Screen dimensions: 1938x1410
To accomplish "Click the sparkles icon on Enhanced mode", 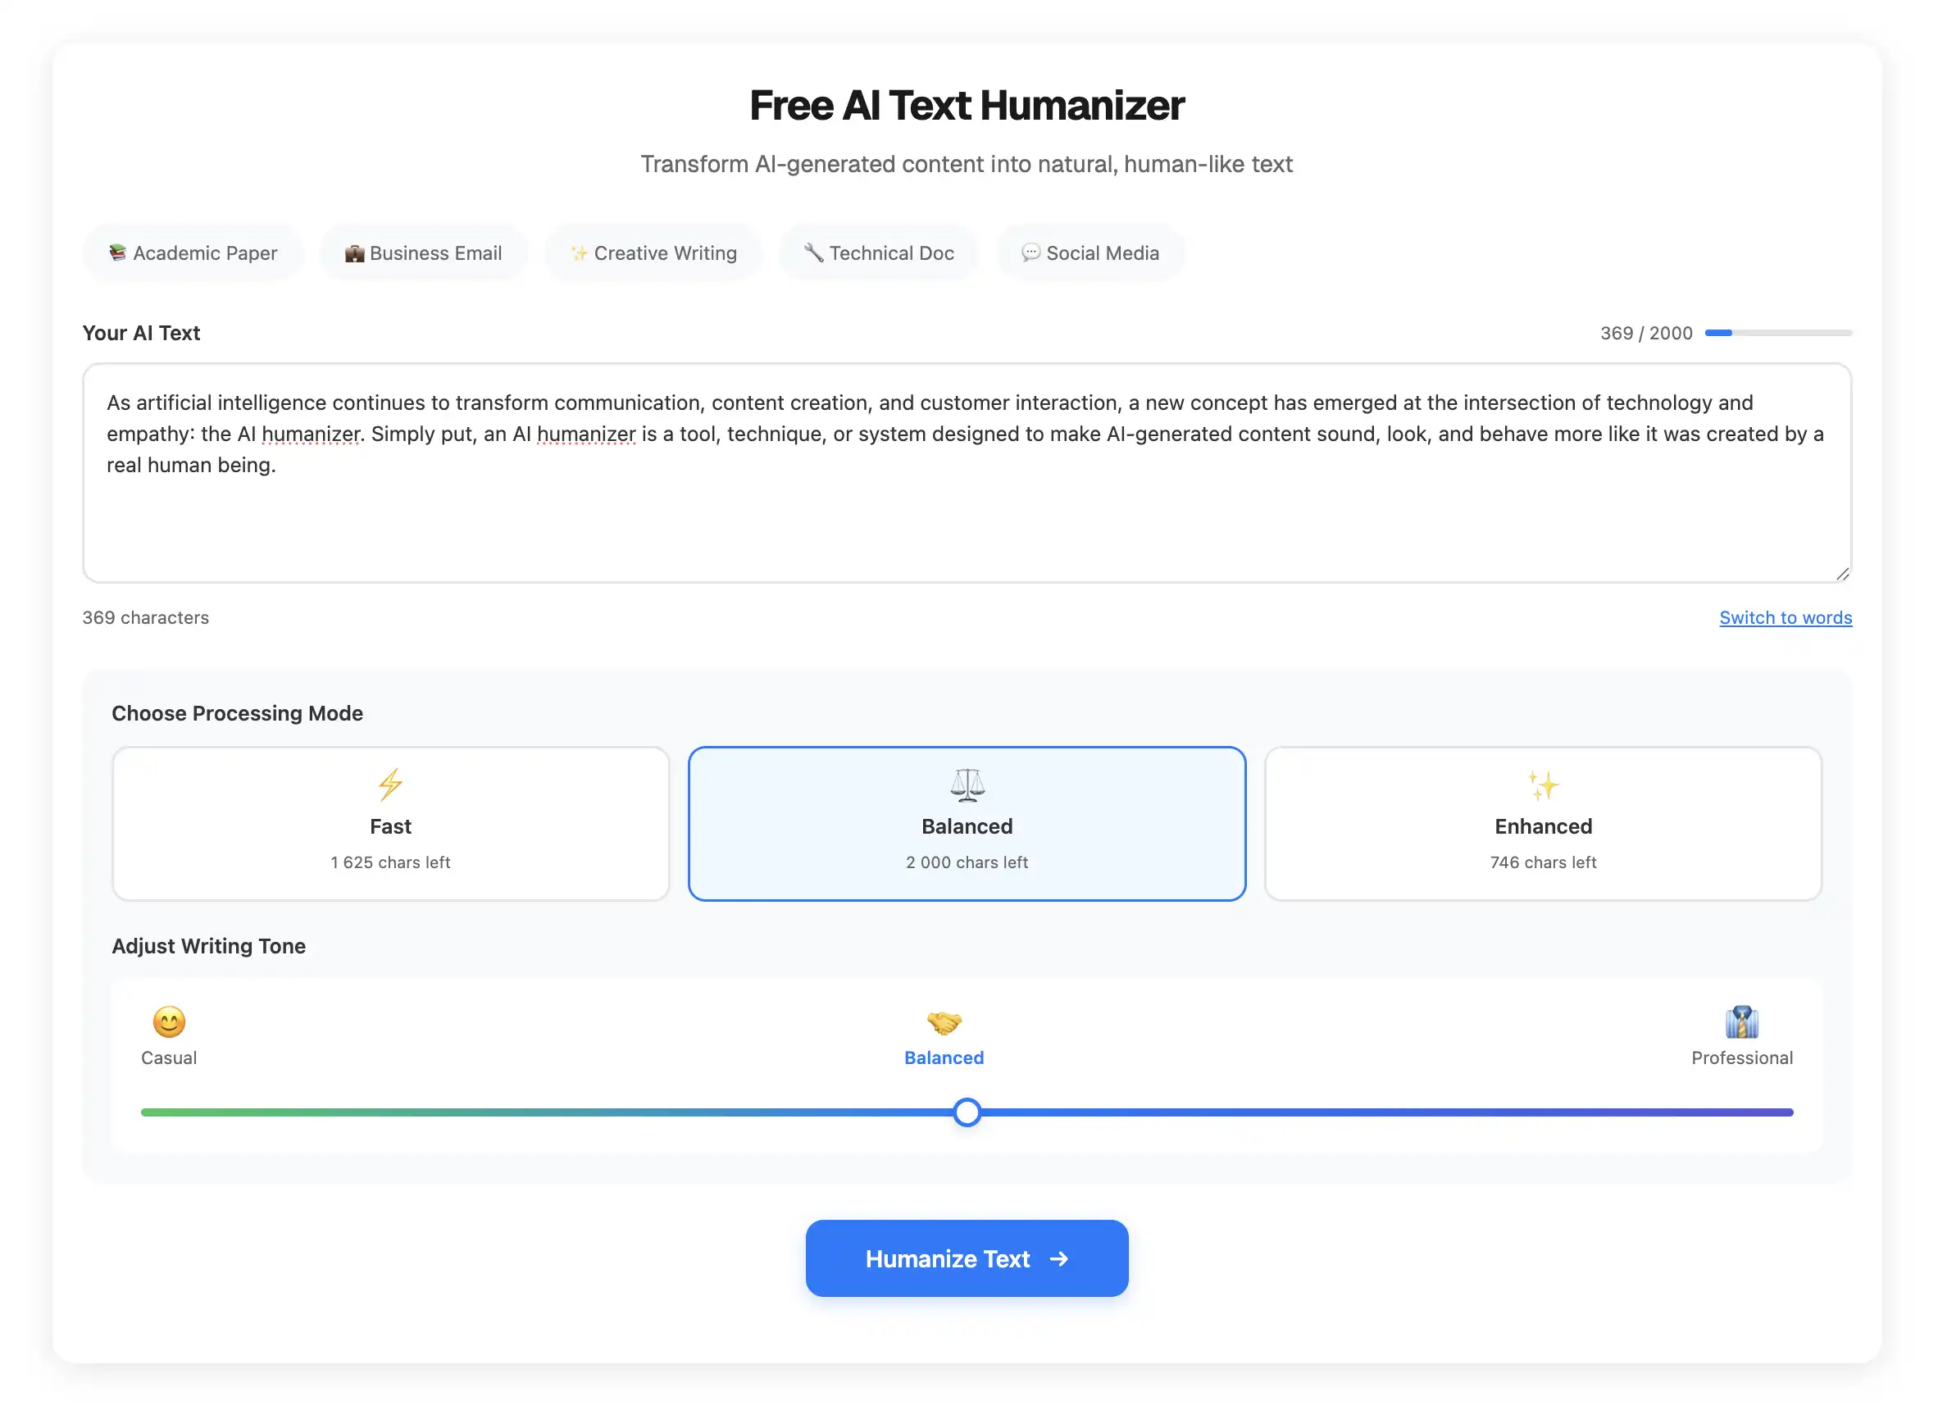I will [x=1541, y=785].
